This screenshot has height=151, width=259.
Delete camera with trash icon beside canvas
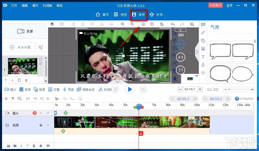pyautogui.click(x=175, y=78)
